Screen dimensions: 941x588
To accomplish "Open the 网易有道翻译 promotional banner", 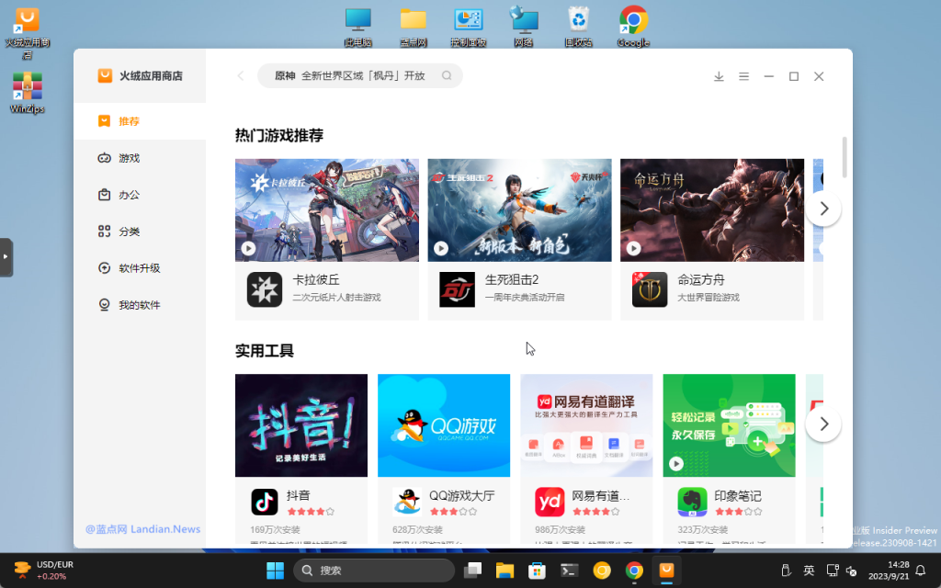I will tap(586, 425).
